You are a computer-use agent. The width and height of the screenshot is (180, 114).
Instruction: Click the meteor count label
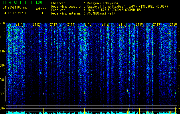[x=41, y=9]
